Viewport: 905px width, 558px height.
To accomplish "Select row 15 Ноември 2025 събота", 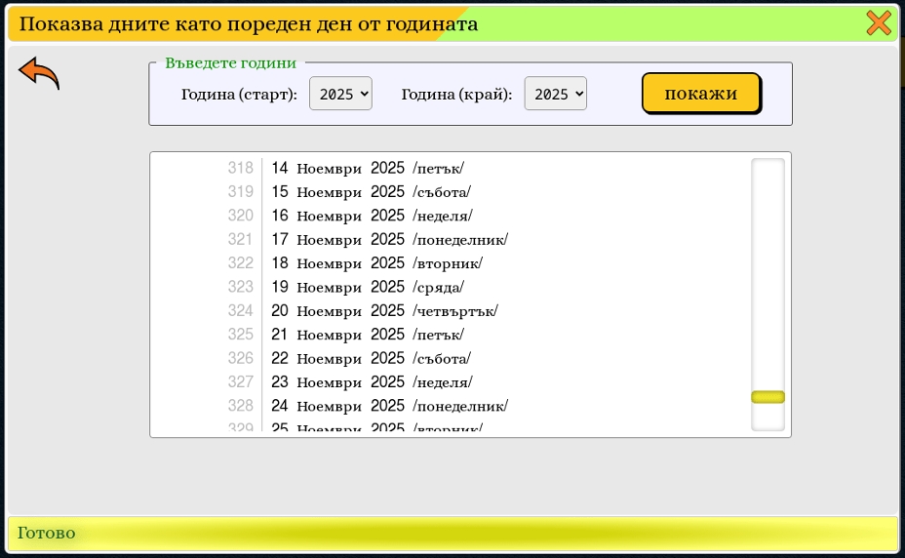I will tap(371, 192).
